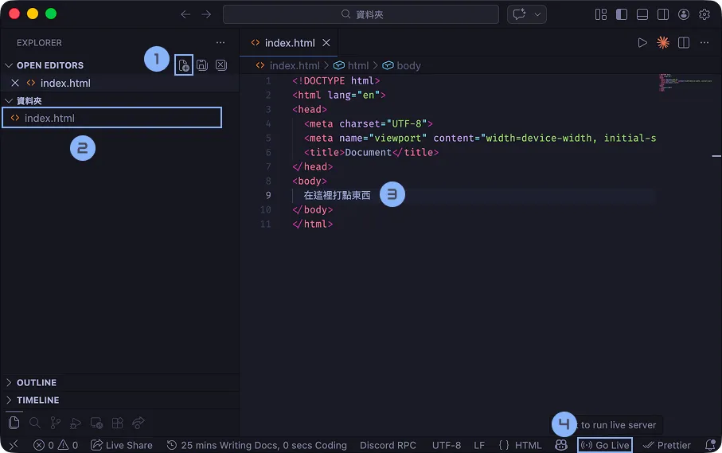Click Live Share in the status bar
This screenshot has height=453, width=722.
point(122,445)
